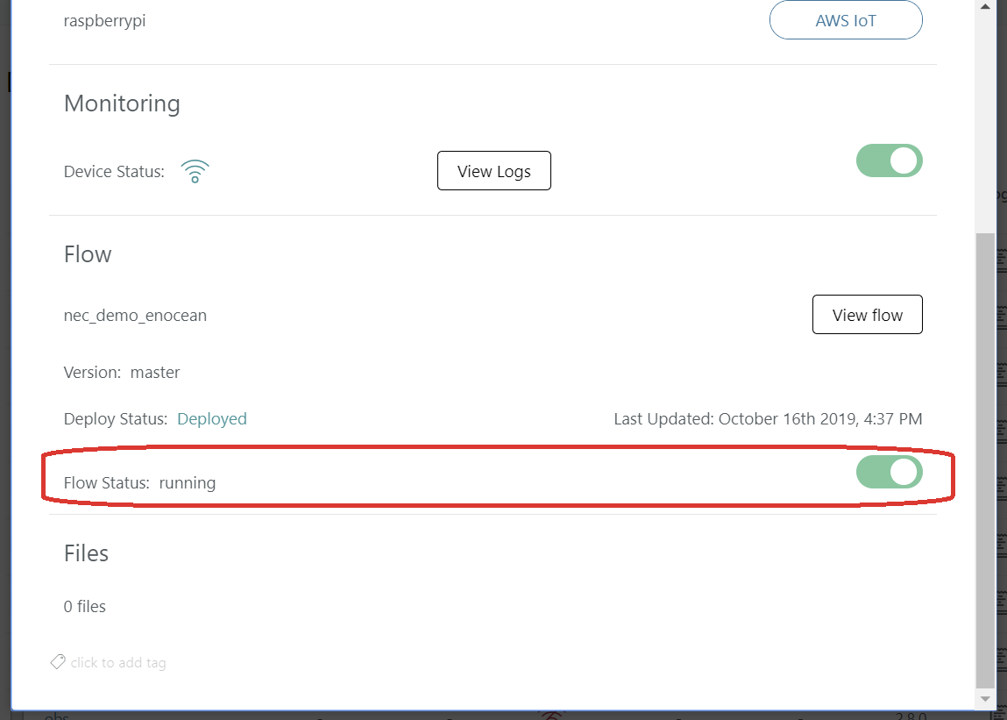Select the "click to add tag" field
Viewport: 1007px width, 720px height.
click(x=118, y=663)
